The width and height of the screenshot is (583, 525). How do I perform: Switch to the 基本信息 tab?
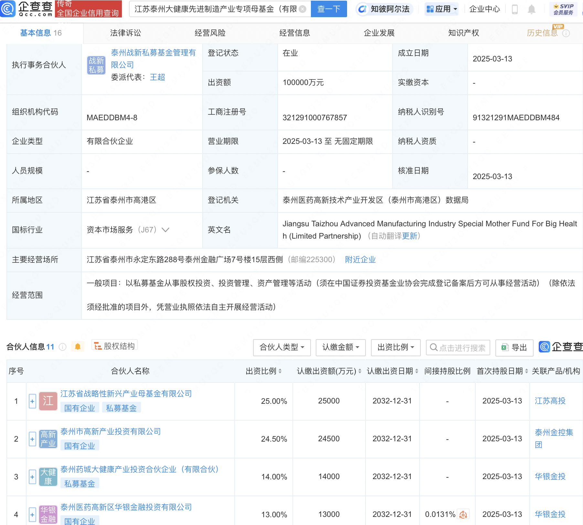[41, 33]
